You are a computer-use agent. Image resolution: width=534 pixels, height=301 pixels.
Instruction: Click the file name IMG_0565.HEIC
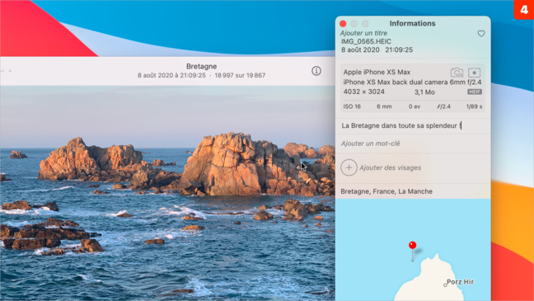(366, 41)
